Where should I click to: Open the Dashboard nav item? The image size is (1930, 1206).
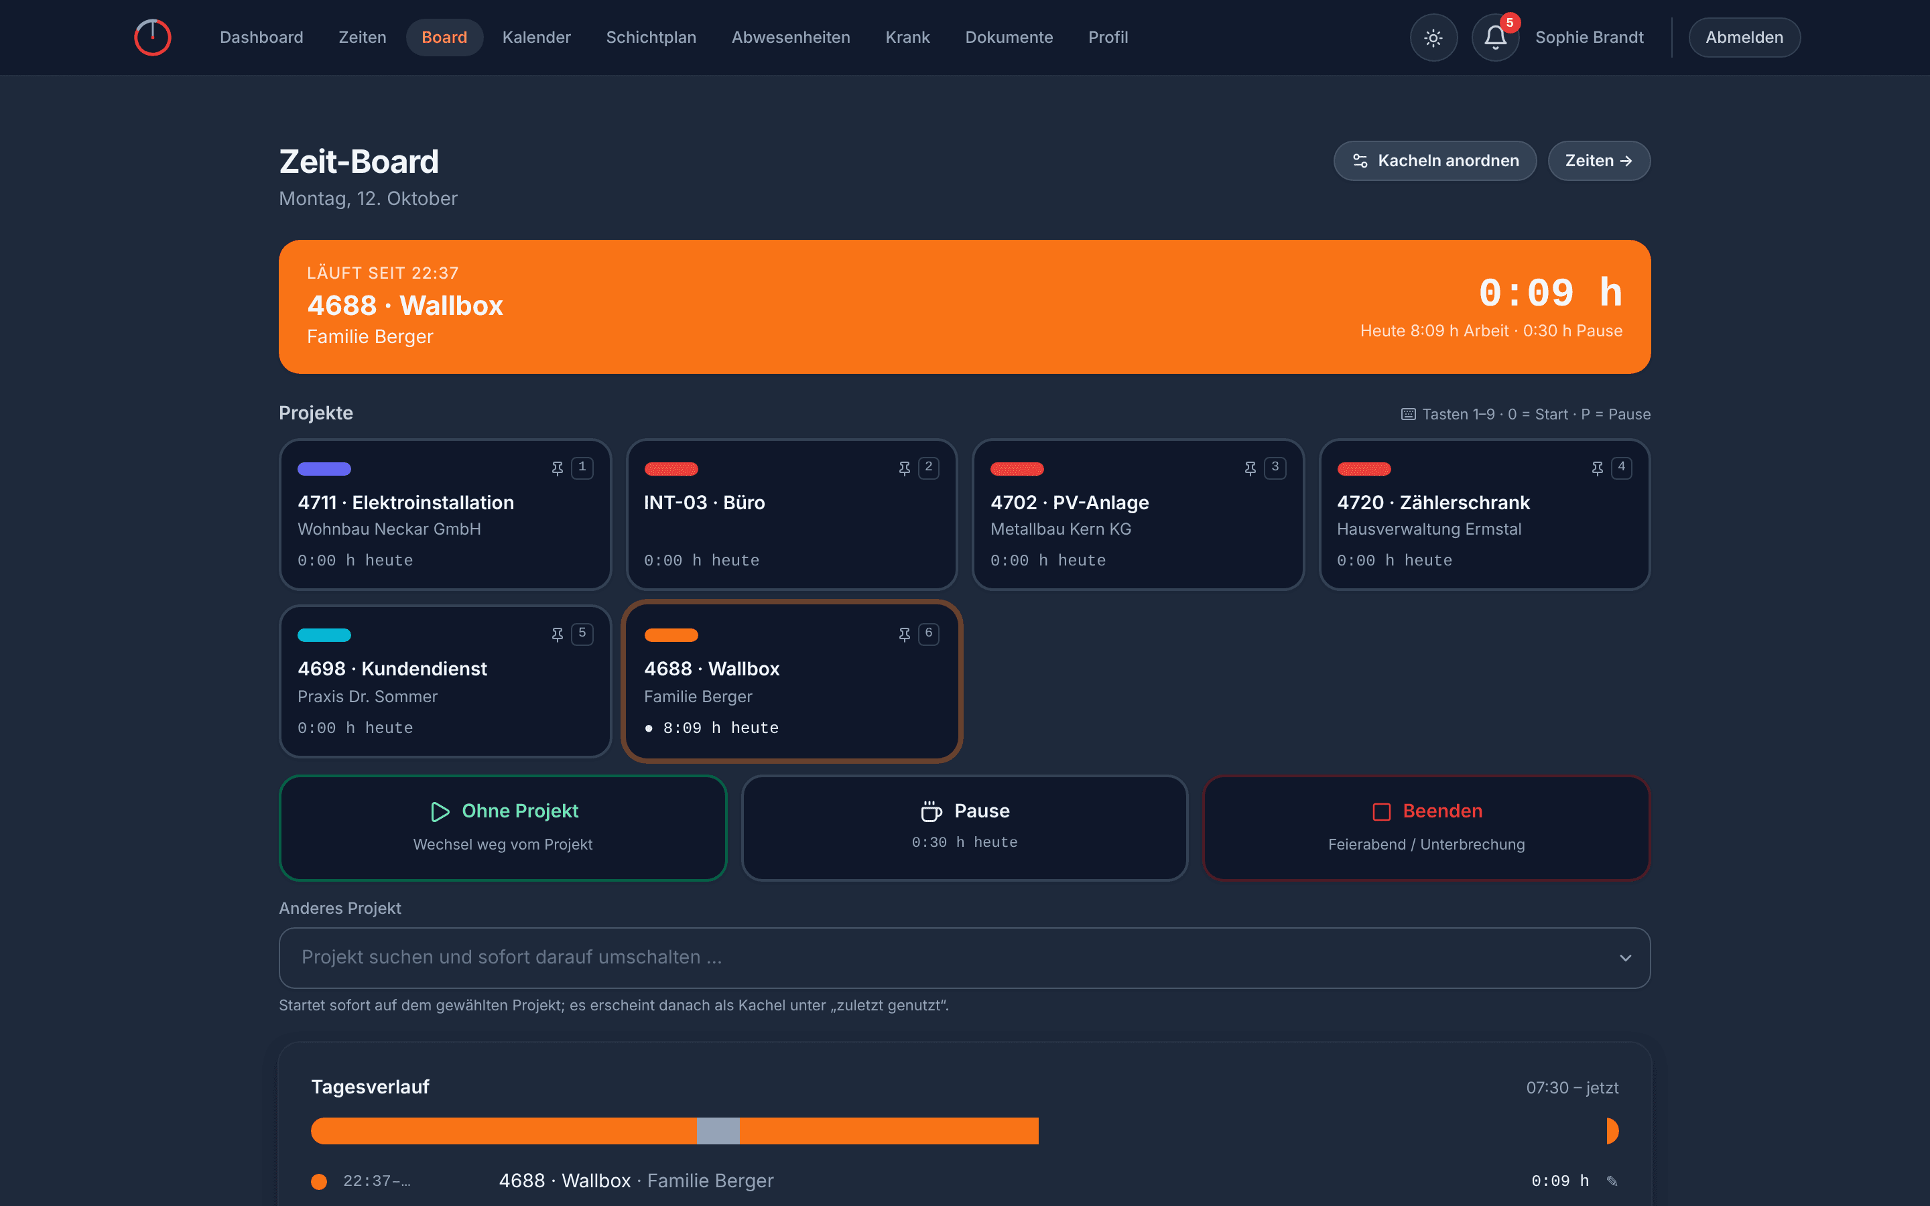[x=261, y=38]
